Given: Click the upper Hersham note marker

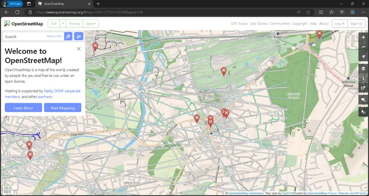Looking at the screenshot, I should 29,145.
